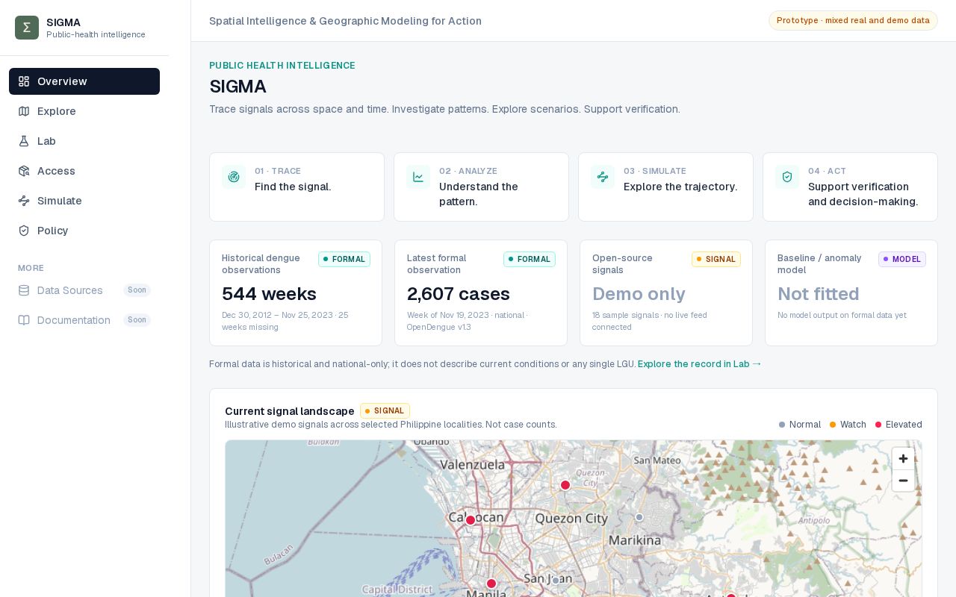Zoom in on the map
Viewport: 956px width, 597px height.
click(x=903, y=459)
